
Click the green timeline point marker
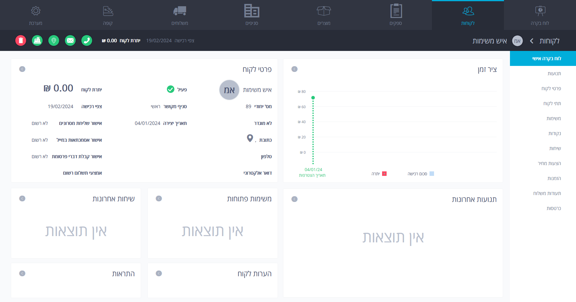313,98
